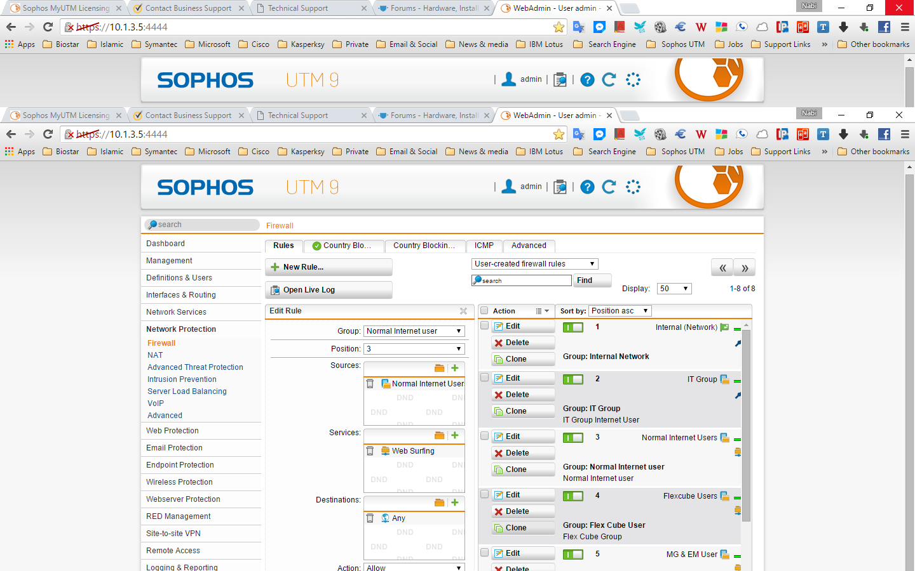Delete firewall rule 4

pyautogui.click(x=523, y=511)
